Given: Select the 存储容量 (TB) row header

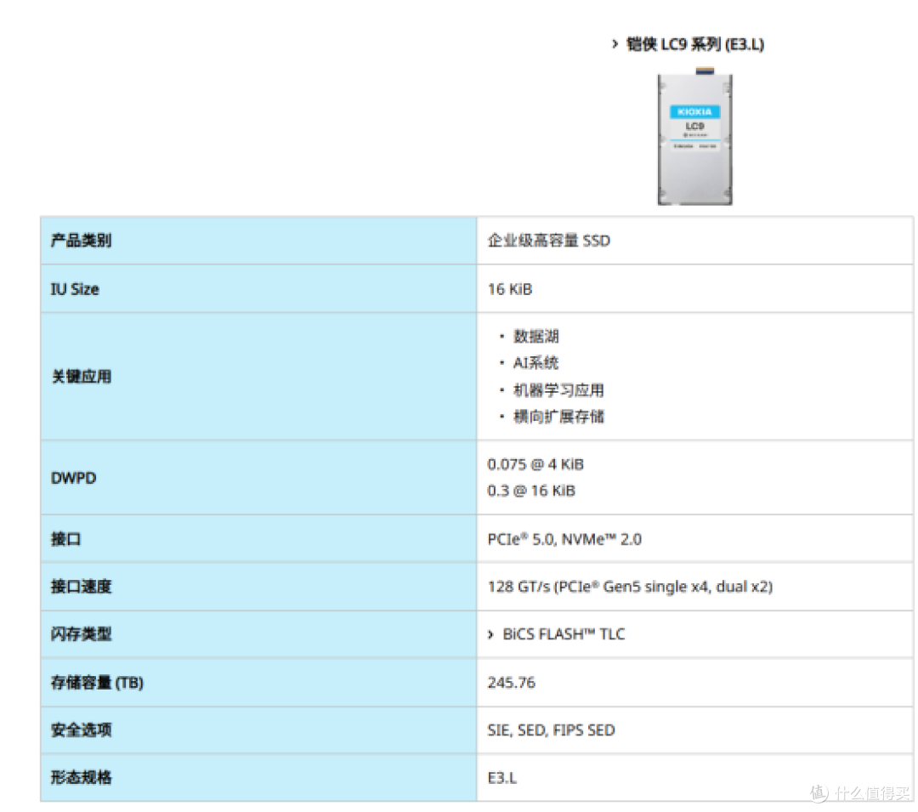Looking at the screenshot, I should tap(258, 683).
